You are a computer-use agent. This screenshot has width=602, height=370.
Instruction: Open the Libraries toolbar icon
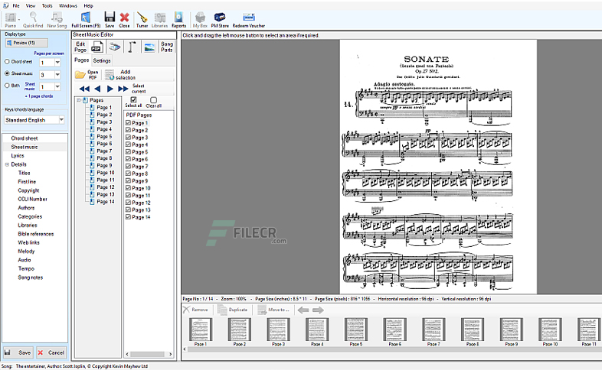click(159, 20)
